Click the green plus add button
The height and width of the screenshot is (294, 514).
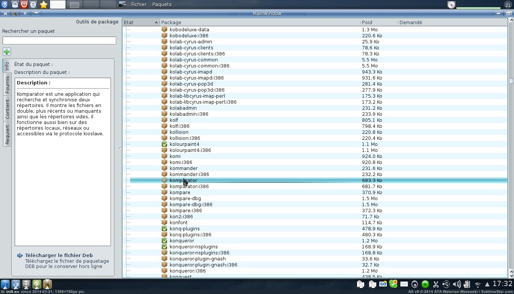7,52
